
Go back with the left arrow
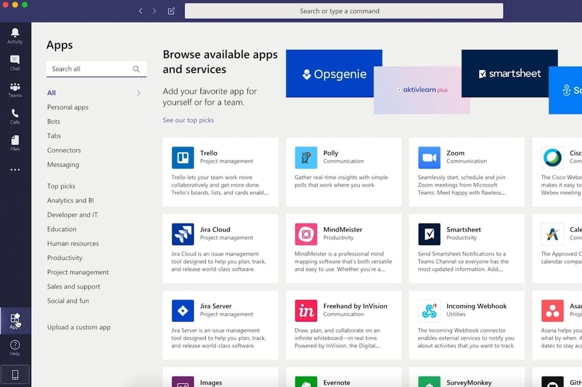(140, 11)
